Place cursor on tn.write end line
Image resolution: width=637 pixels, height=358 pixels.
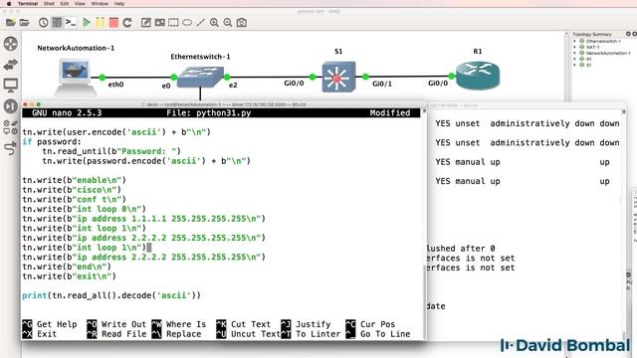pos(67,267)
